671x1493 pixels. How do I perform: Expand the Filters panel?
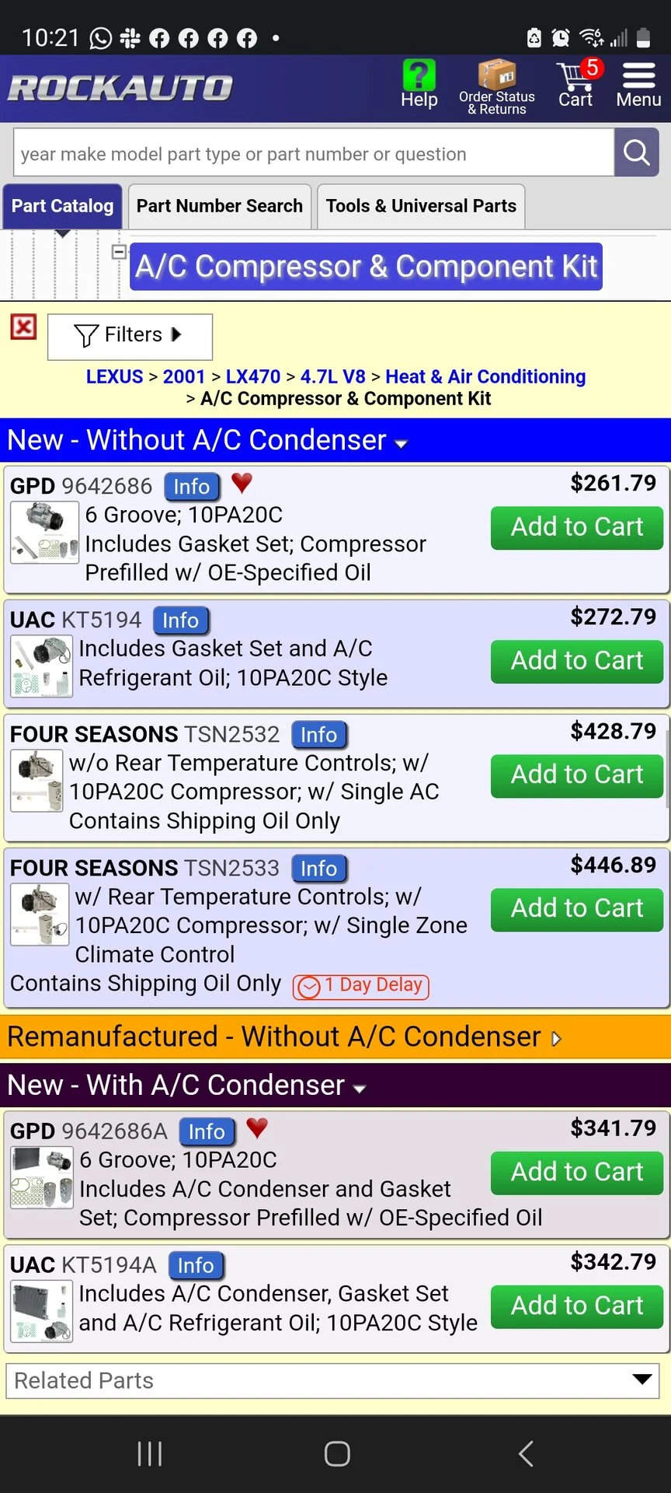click(x=130, y=336)
